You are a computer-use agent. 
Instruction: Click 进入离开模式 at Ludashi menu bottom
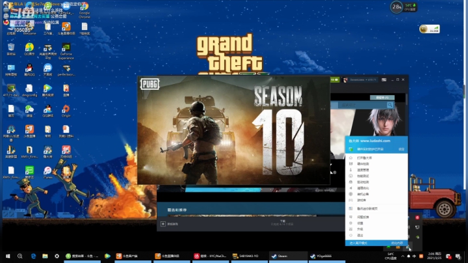click(358, 243)
